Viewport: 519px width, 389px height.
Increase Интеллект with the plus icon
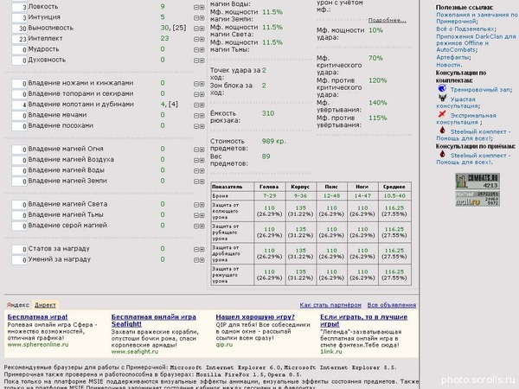point(202,39)
